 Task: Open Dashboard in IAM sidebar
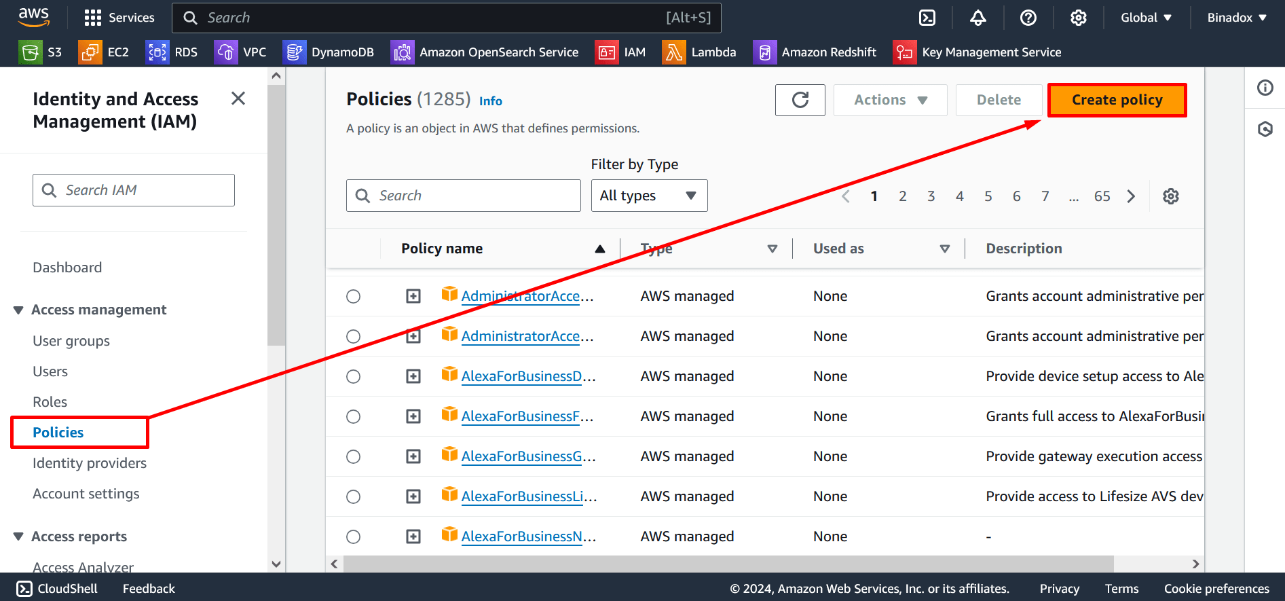pos(67,268)
